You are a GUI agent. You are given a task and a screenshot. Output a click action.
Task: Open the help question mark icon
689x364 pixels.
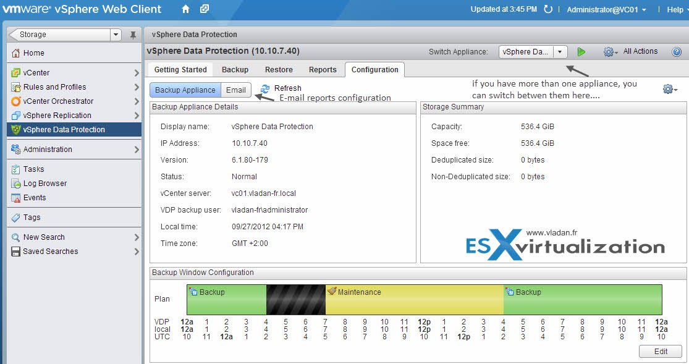point(677,52)
